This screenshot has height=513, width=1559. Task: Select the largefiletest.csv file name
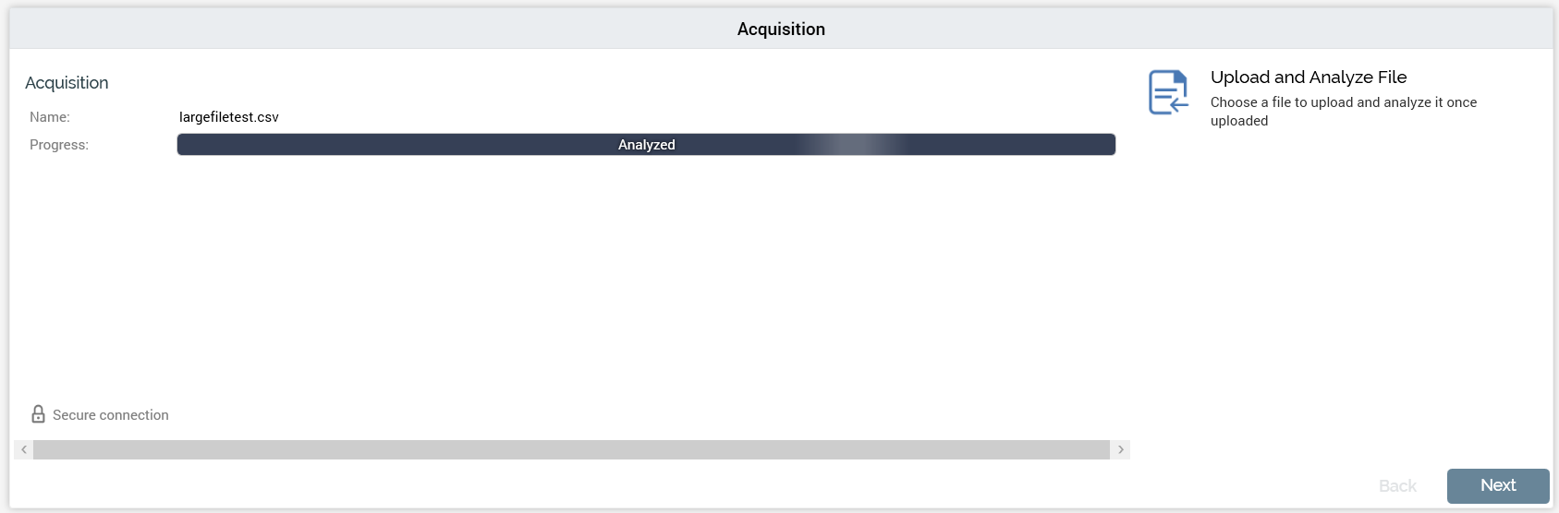[229, 117]
